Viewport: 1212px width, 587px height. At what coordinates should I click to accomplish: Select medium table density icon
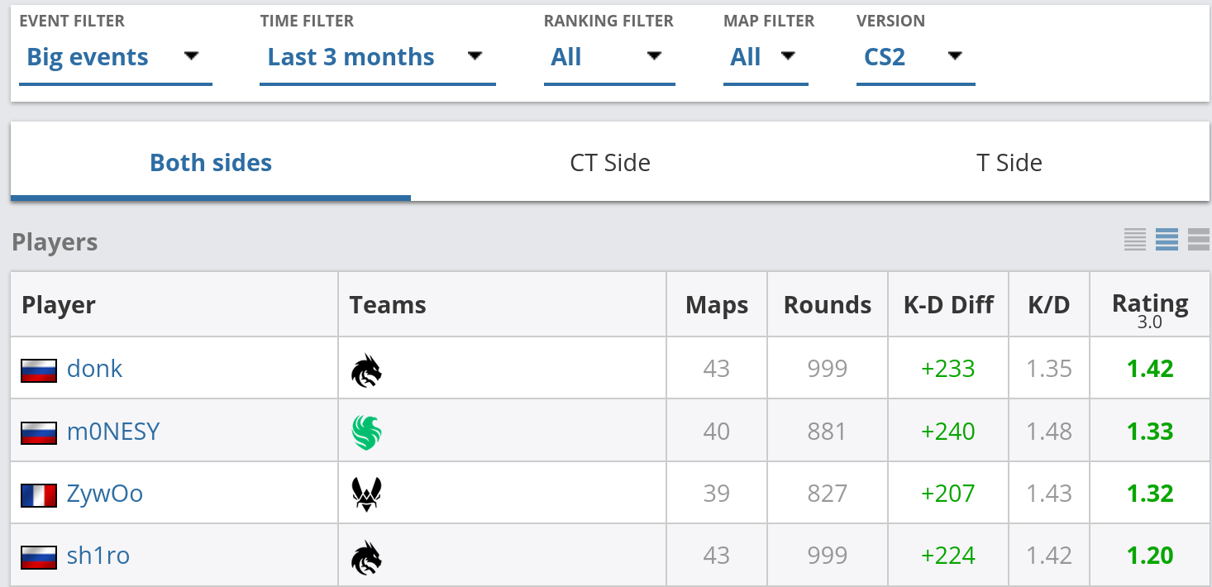point(1167,240)
